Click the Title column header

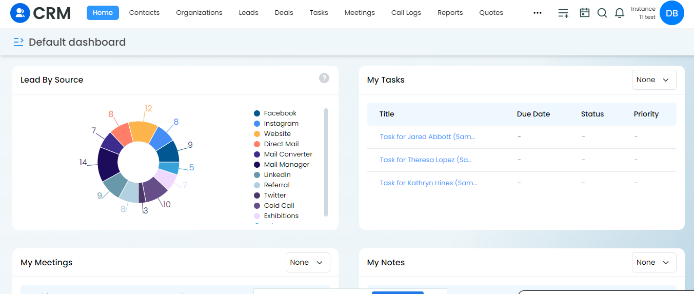[387, 114]
